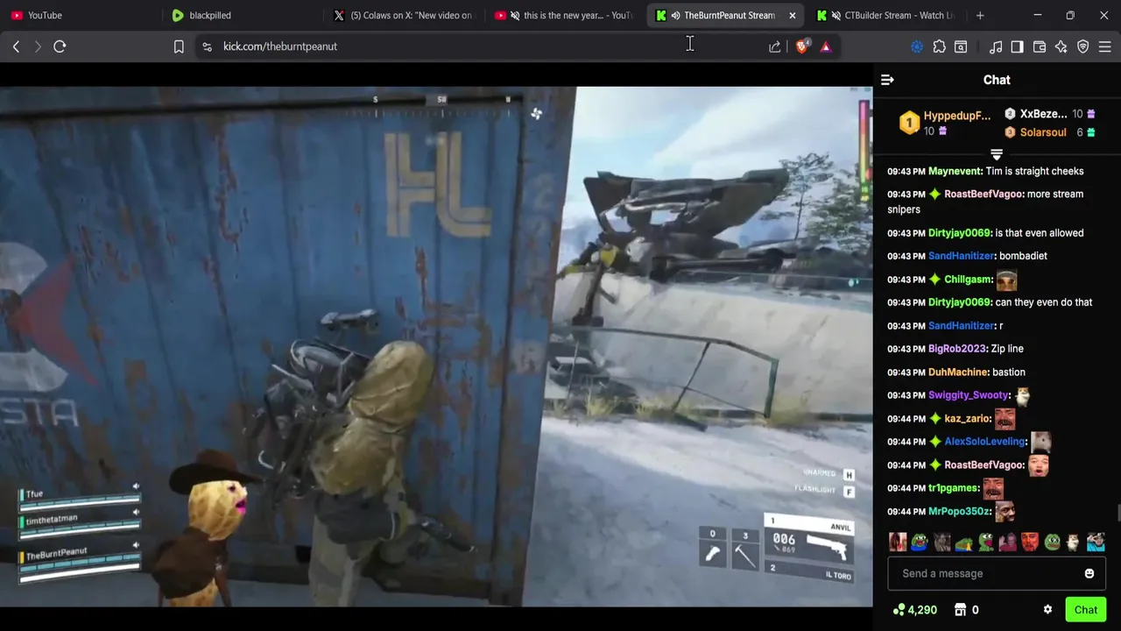Image resolution: width=1121 pixels, height=631 pixels.
Task: Switch to the blackpilled tab
Action: point(241,15)
